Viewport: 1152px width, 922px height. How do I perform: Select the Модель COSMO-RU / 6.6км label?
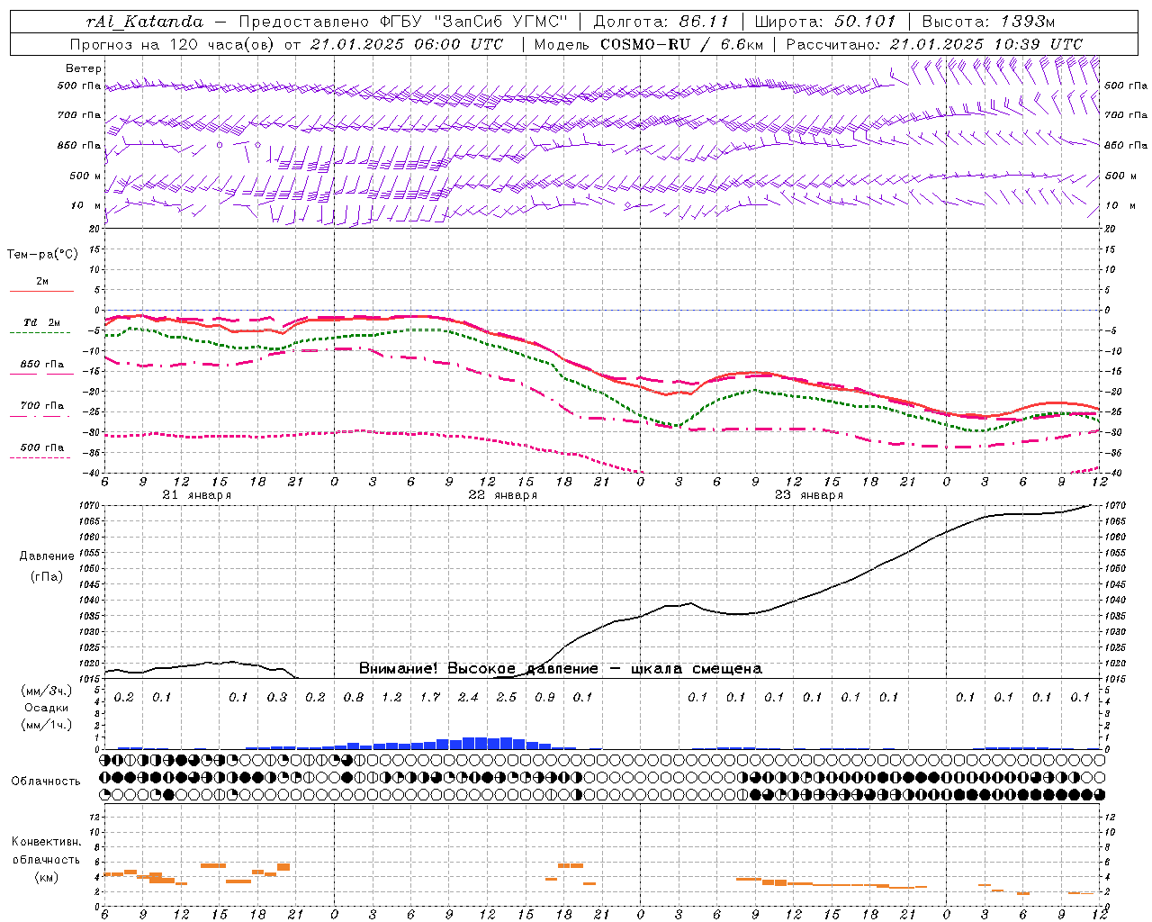point(649,44)
